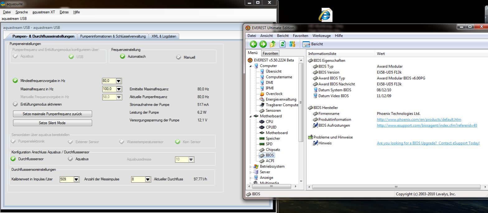Open Aquabusadresse 10 dropdown
Image resolution: width=488 pixels, height=213 pixels.
coord(191,159)
